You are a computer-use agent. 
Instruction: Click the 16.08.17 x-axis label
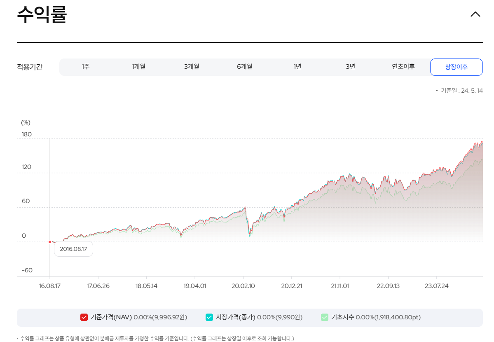pos(50,286)
